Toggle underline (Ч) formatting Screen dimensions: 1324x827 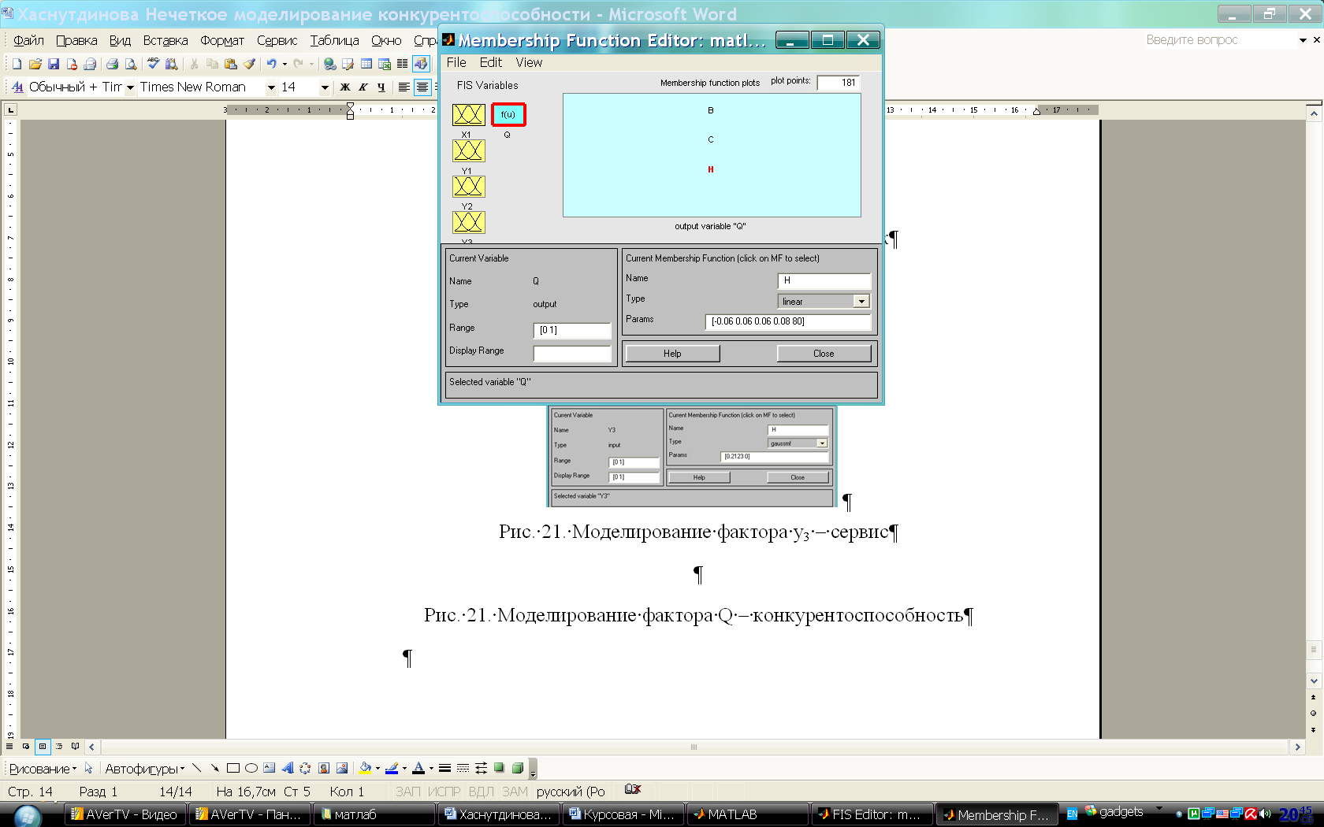click(x=381, y=87)
